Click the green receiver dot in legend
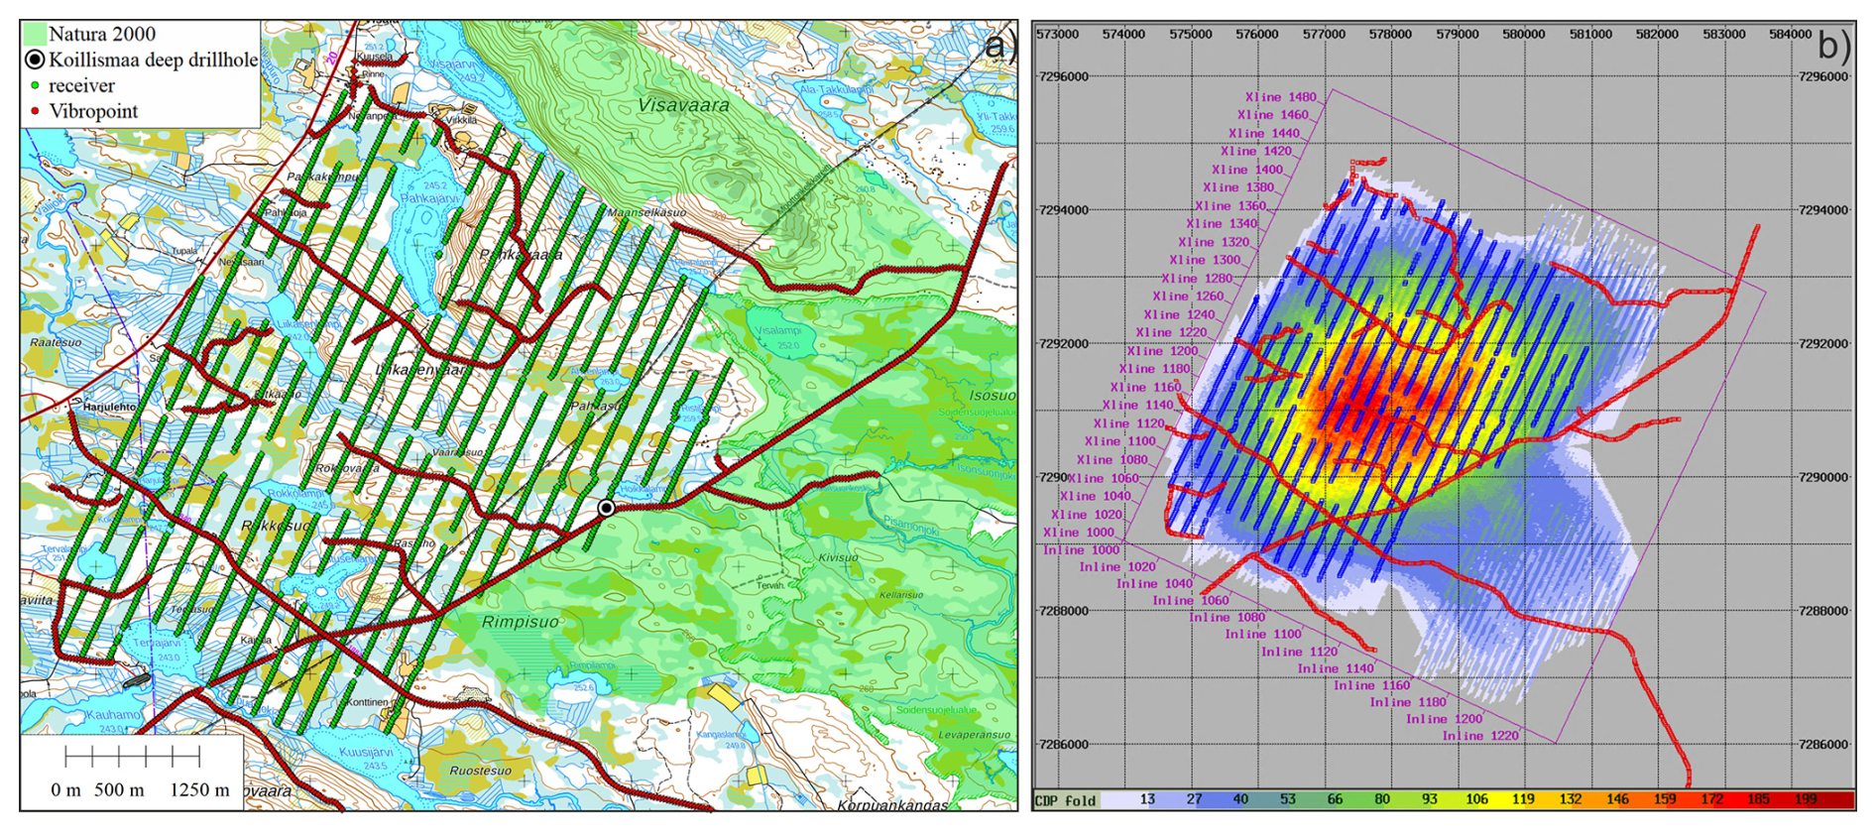The image size is (1876, 838). pyautogui.click(x=35, y=86)
